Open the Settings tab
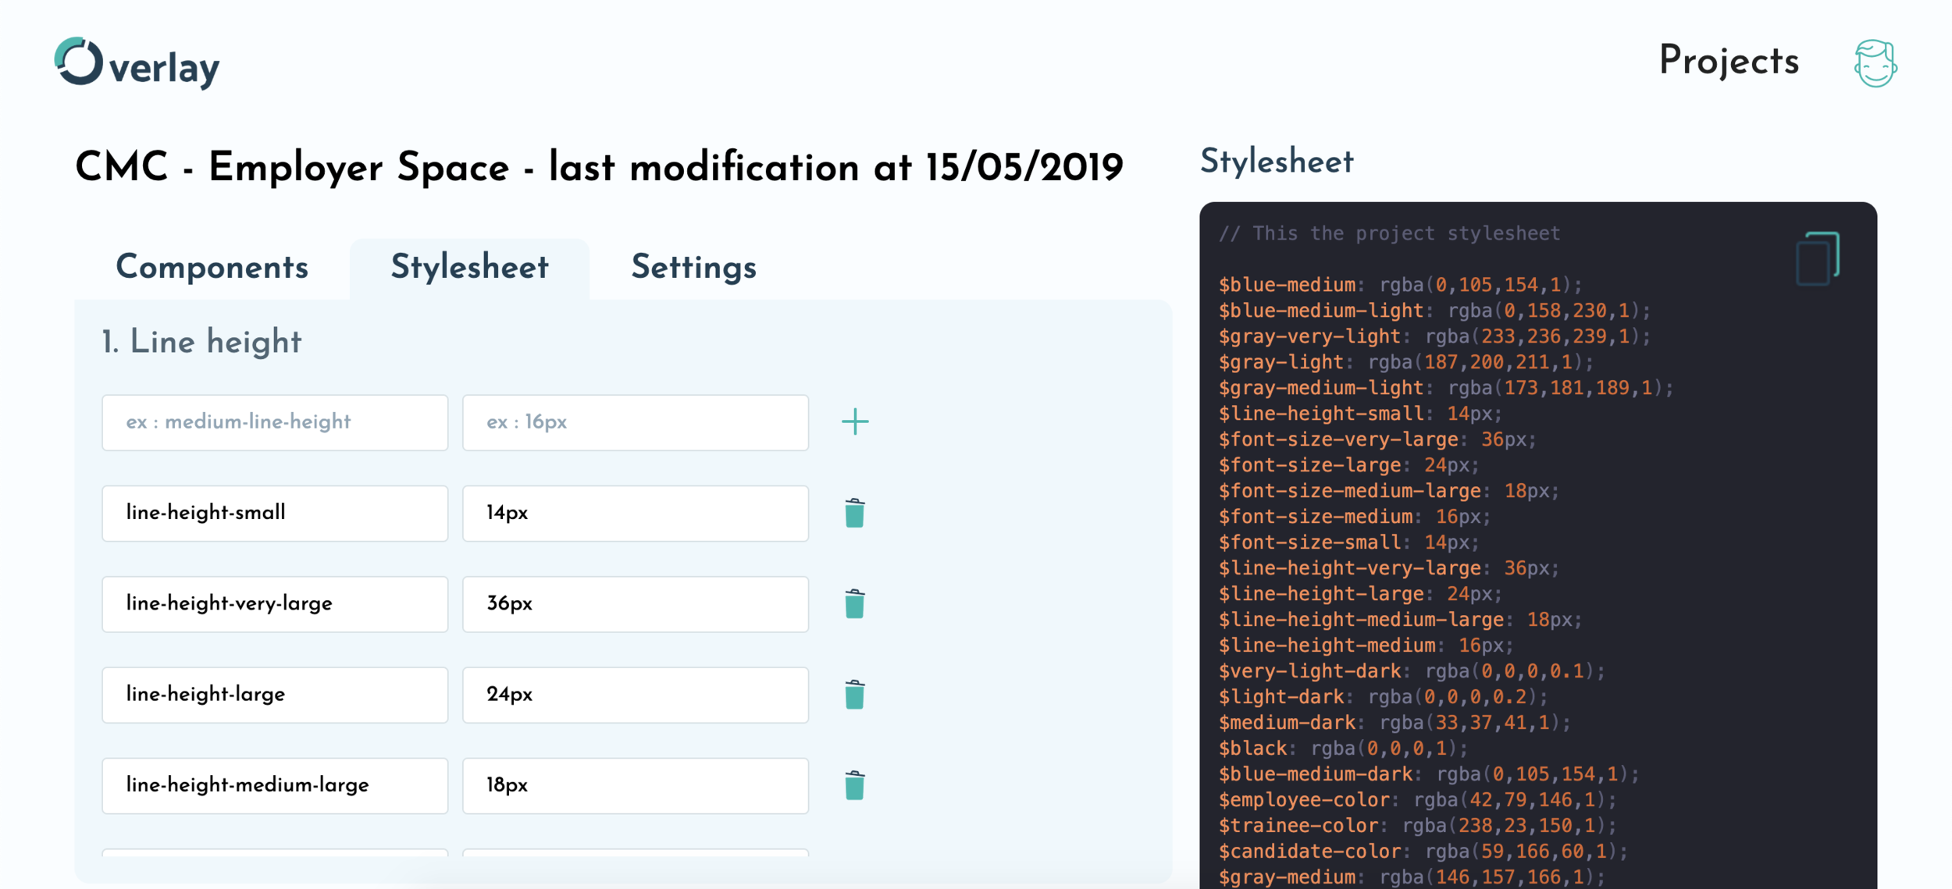Image resolution: width=1952 pixels, height=889 pixels. [x=693, y=268]
